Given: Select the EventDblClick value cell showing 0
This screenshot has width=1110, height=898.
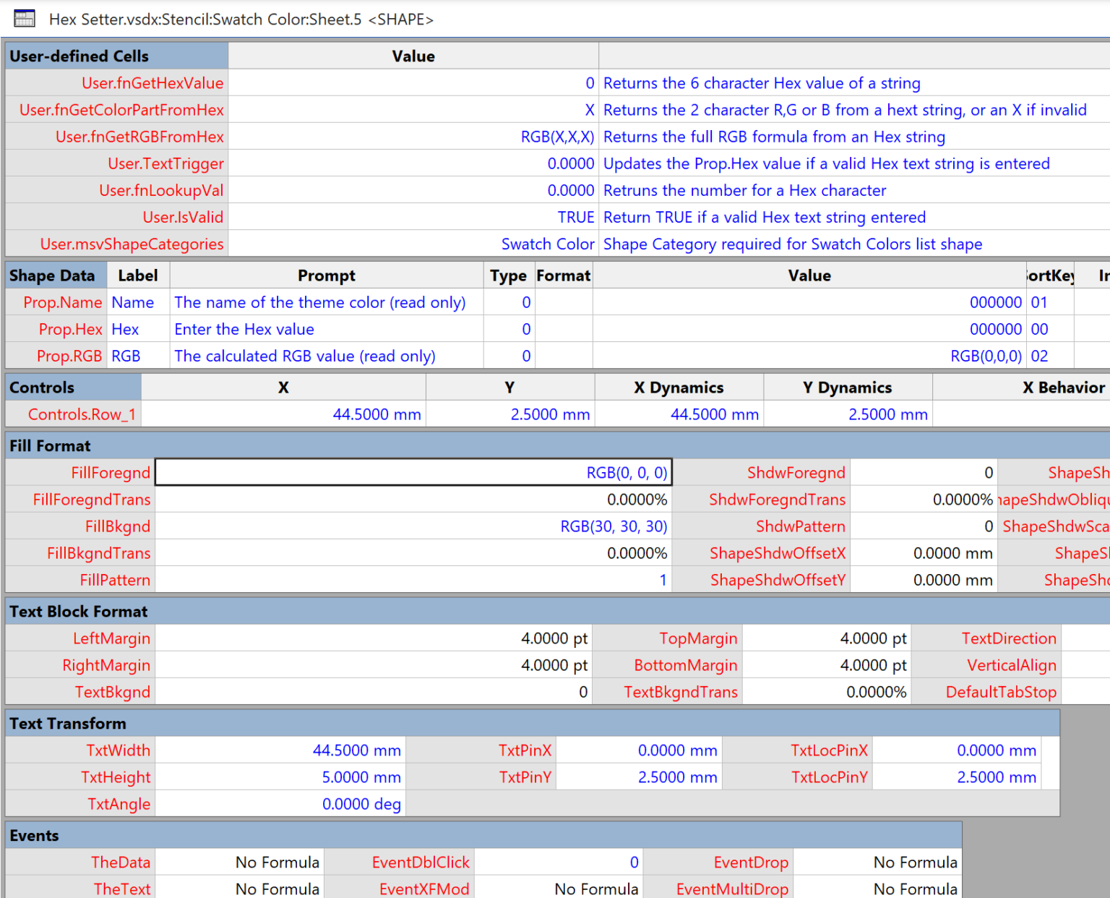Looking at the screenshot, I should click(x=560, y=862).
